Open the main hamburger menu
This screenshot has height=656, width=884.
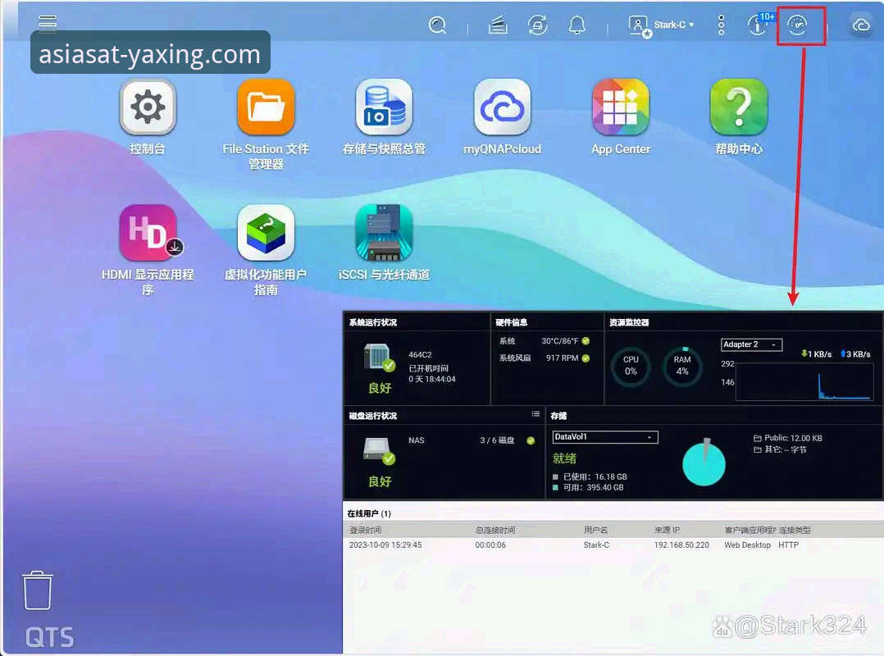(48, 22)
